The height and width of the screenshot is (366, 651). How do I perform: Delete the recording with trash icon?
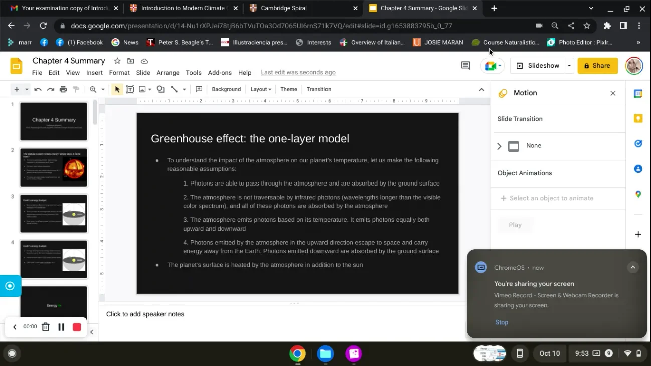coord(46,327)
